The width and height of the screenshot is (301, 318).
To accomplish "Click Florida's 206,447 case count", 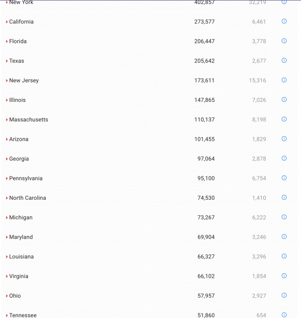I will [204, 41].
